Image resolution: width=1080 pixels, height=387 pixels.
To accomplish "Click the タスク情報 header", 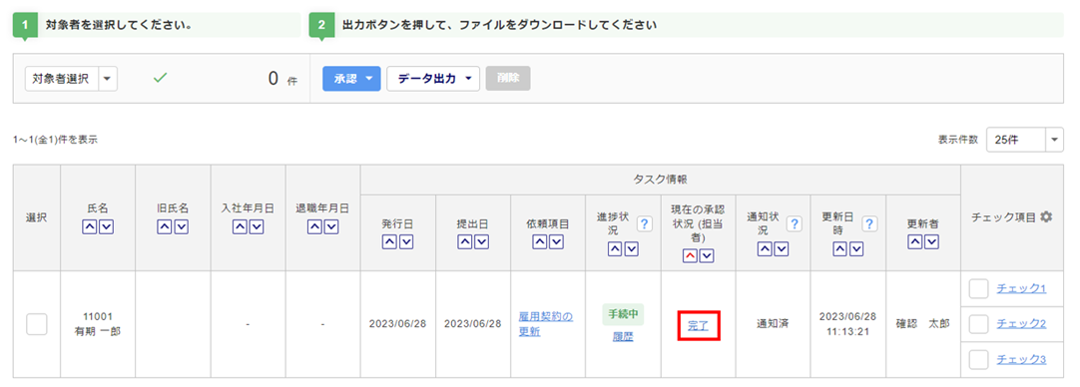I will click(661, 180).
